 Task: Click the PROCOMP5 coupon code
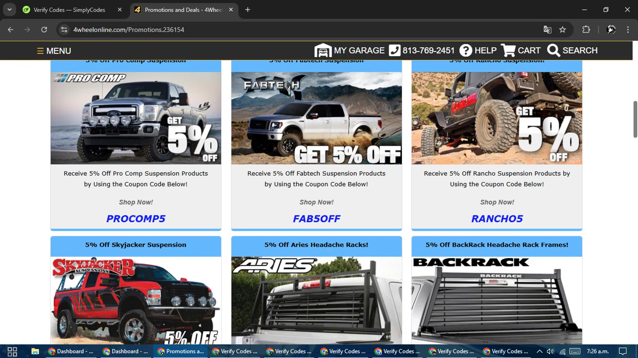tap(136, 219)
